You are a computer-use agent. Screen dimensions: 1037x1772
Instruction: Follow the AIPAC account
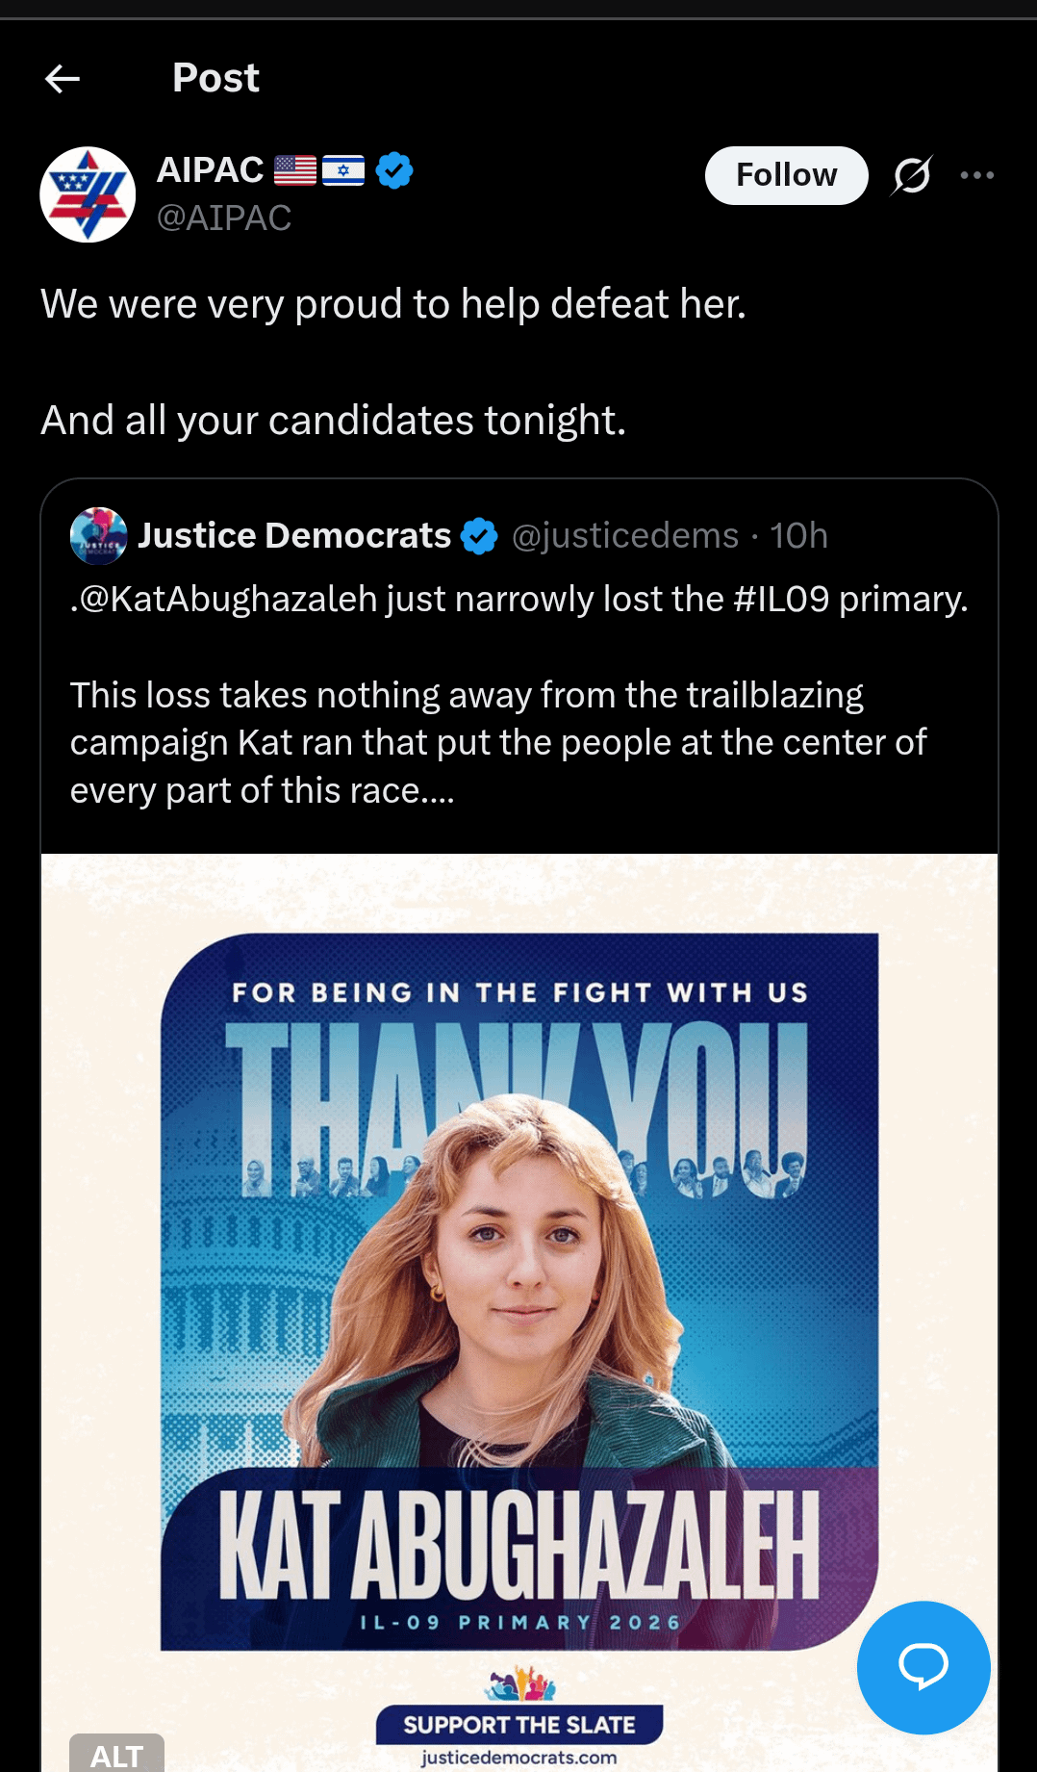pos(786,175)
